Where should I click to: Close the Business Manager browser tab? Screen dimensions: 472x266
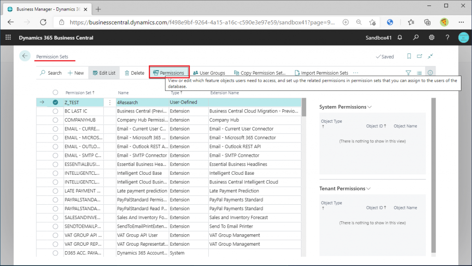[x=85, y=9]
